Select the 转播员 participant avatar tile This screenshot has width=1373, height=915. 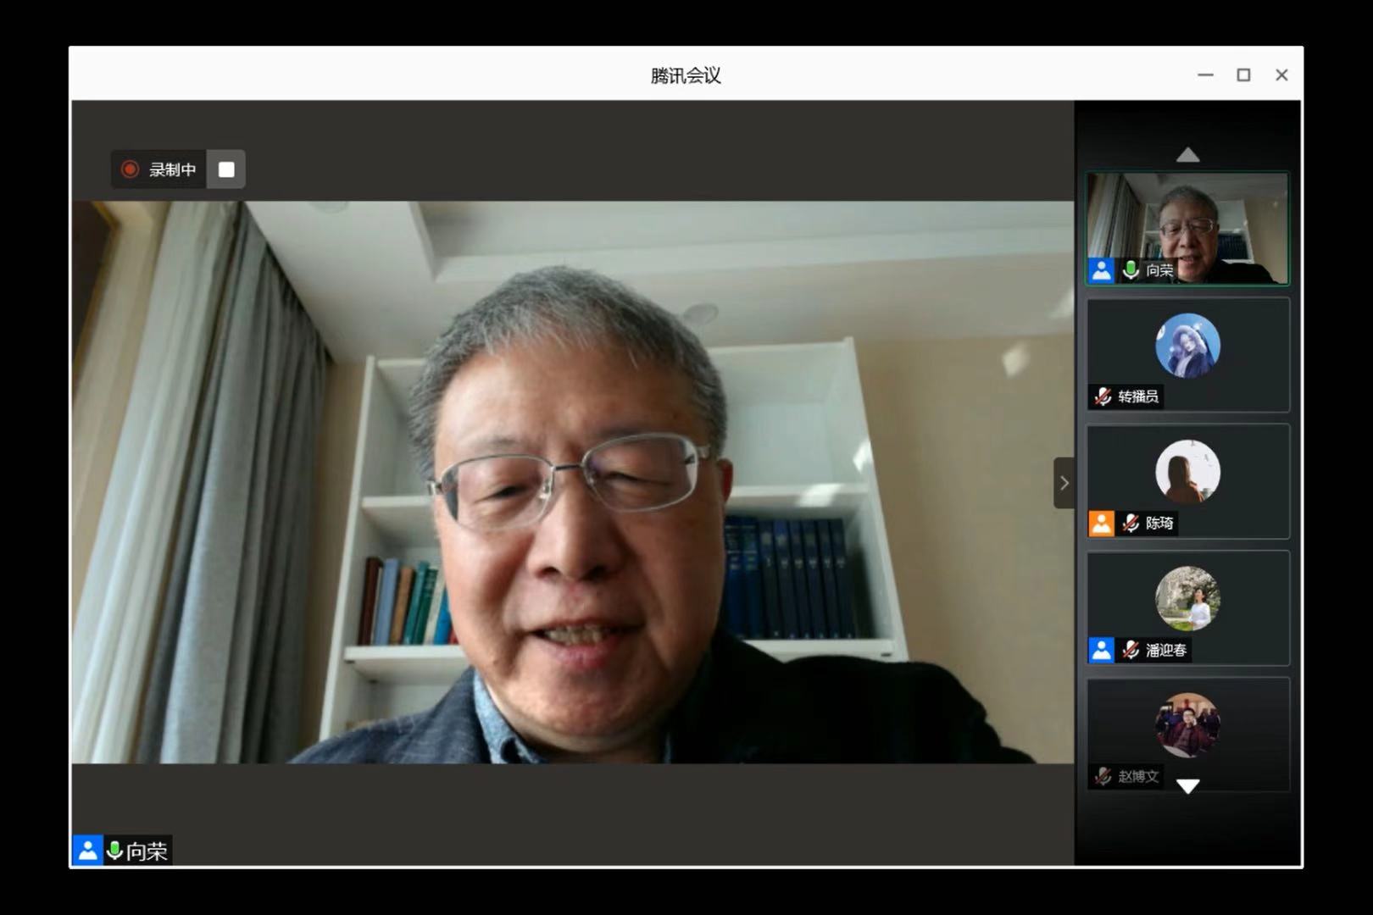point(1187,346)
